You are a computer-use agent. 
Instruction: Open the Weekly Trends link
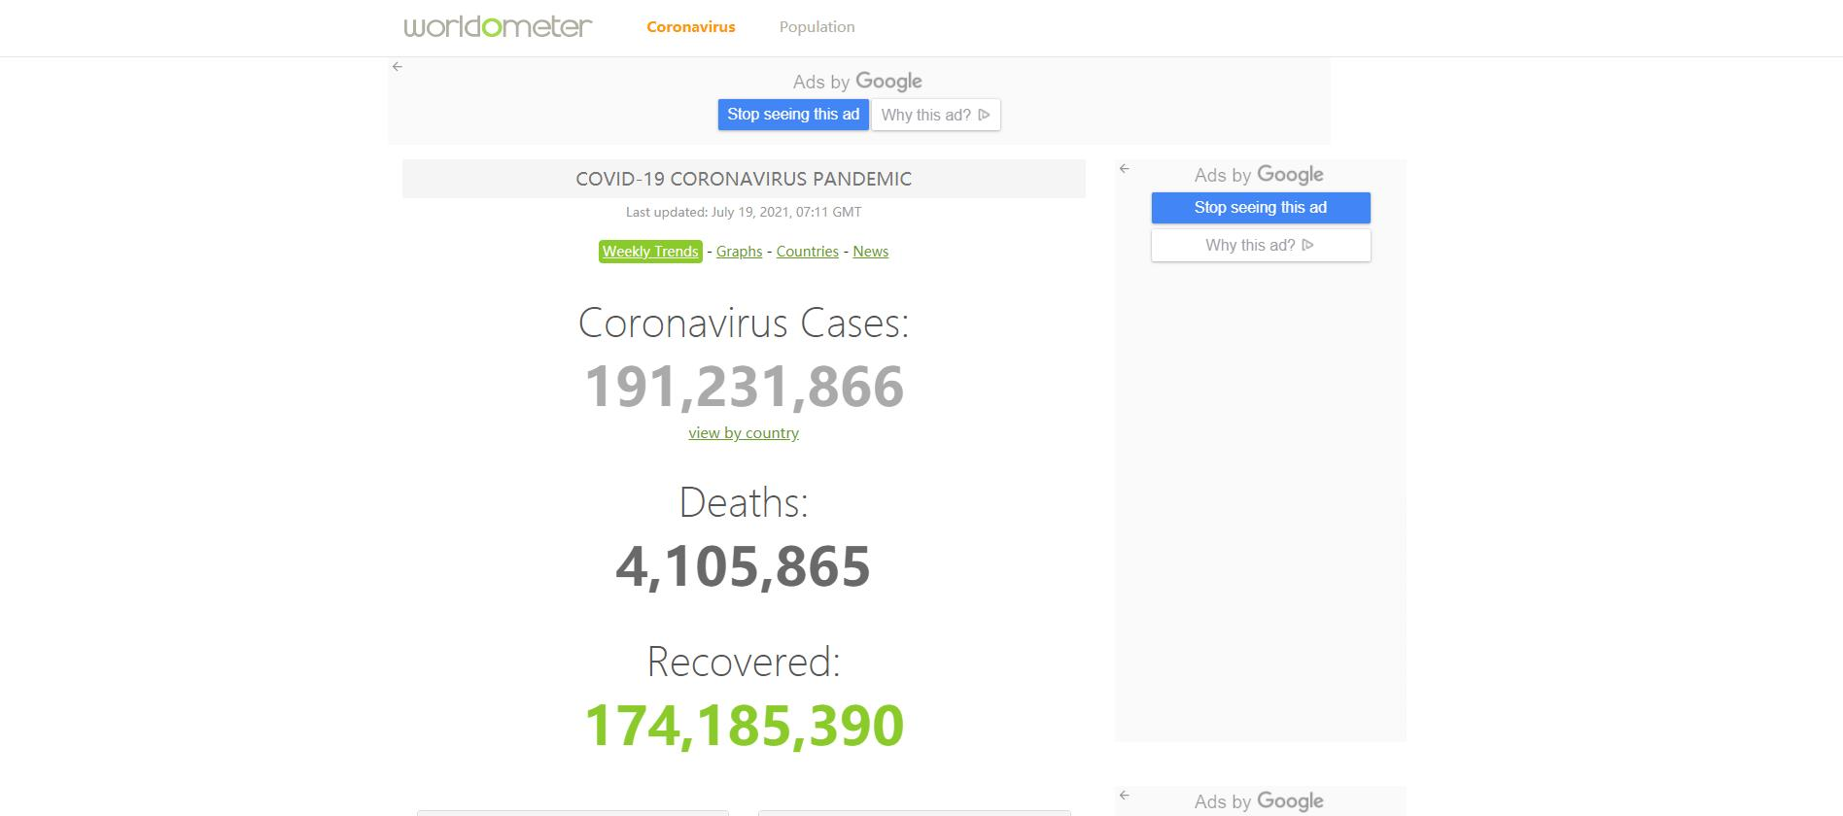pyautogui.click(x=650, y=252)
